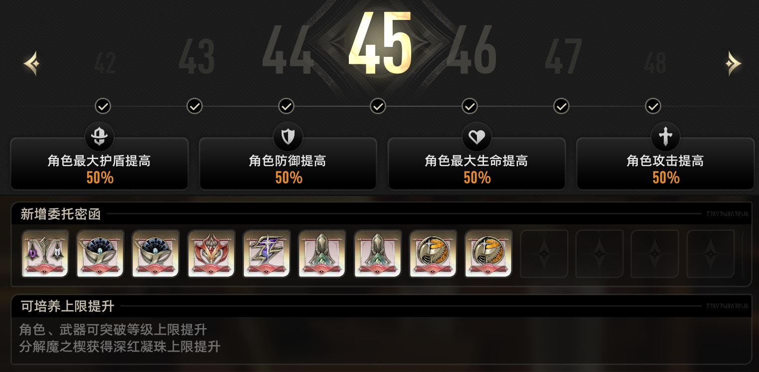
Task: Select the last orange wing commission letter
Action: point(488,253)
